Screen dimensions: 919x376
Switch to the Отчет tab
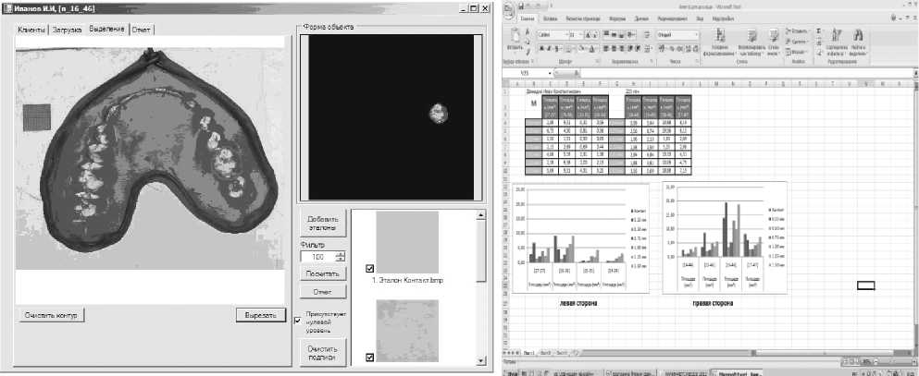point(142,30)
